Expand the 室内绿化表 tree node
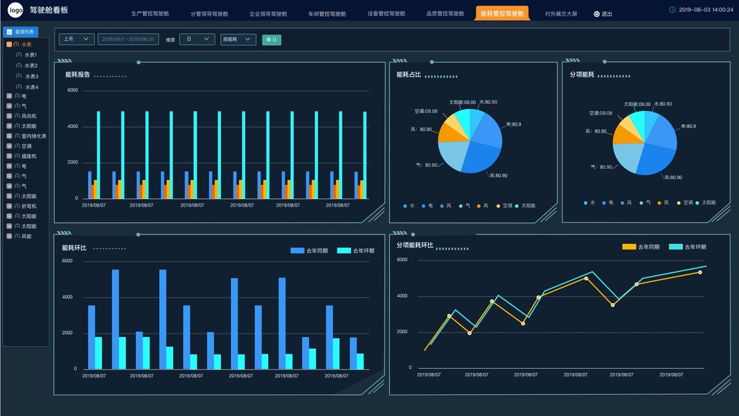This screenshot has height=416, width=739. click(x=9, y=136)
